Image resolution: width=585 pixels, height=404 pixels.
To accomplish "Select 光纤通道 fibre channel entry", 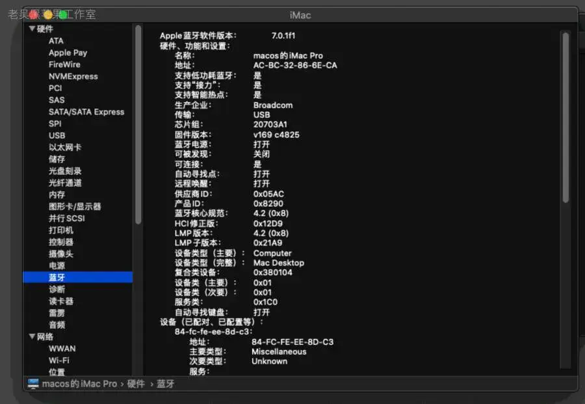I will point(65,183).
